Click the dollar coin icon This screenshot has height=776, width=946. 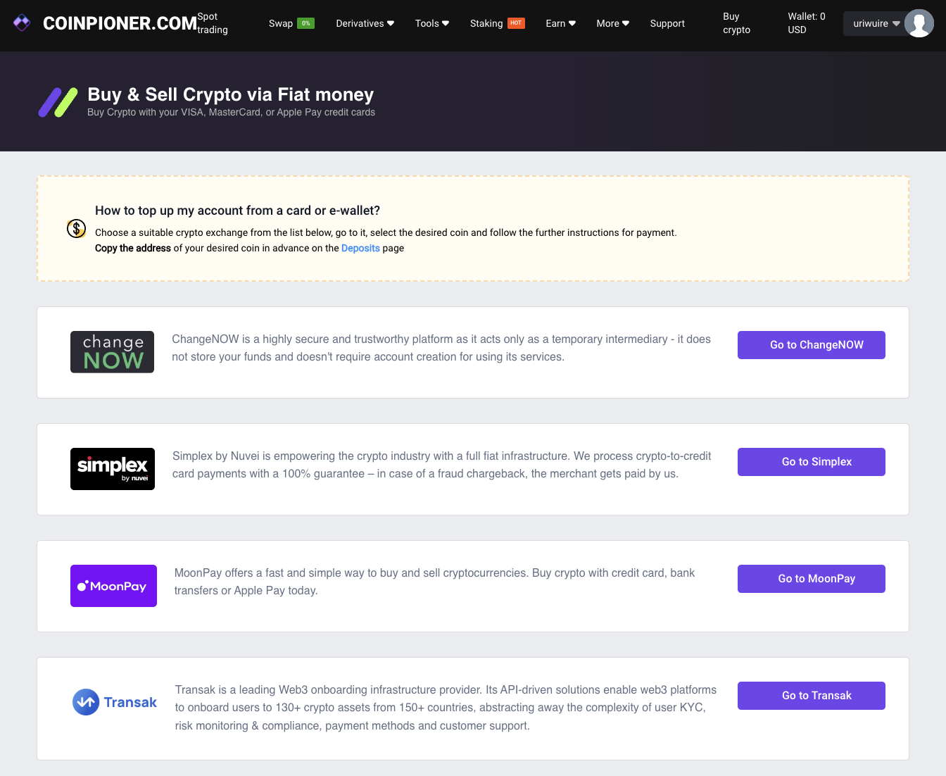click(x=76, y=229)
